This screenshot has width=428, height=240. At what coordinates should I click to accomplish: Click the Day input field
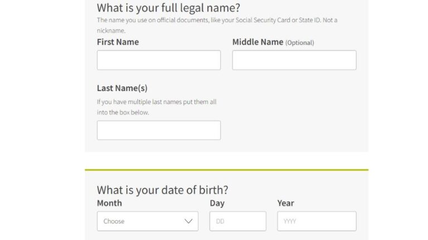(237, 221)
